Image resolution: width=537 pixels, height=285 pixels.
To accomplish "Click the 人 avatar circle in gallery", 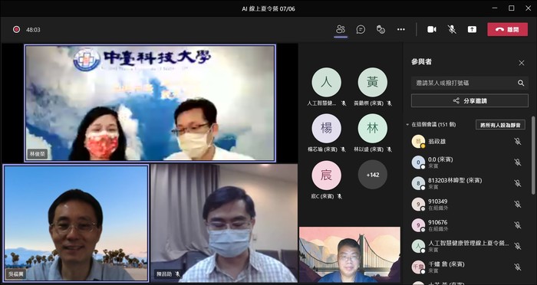I will click(326, 82).
